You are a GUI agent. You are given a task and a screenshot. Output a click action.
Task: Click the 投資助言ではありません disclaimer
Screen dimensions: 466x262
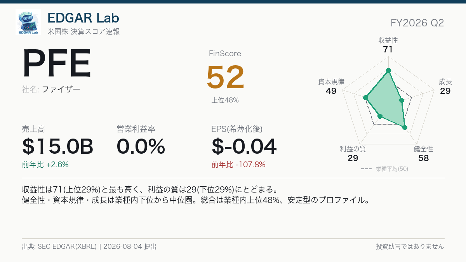pos(410,246)
